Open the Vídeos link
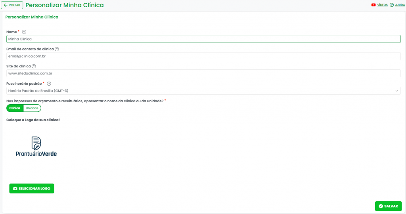Image resolution: width=406 pixels, height=214 pixels. [382, 5]
